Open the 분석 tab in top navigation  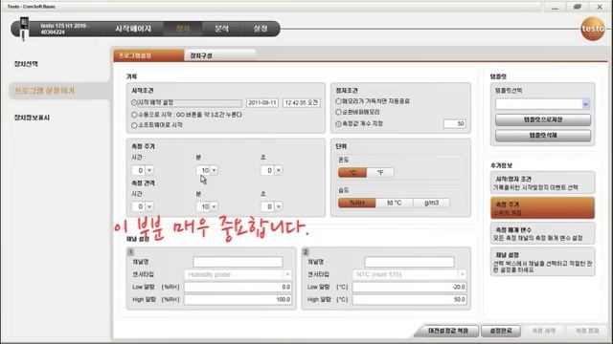click(x=221, y=29)
